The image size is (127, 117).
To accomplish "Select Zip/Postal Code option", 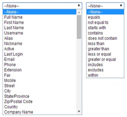I will click(39, 102).
